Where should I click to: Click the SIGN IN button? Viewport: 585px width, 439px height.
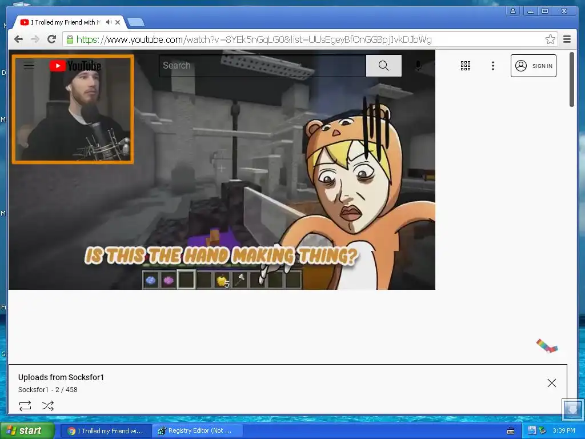click(x=534, y=66)
